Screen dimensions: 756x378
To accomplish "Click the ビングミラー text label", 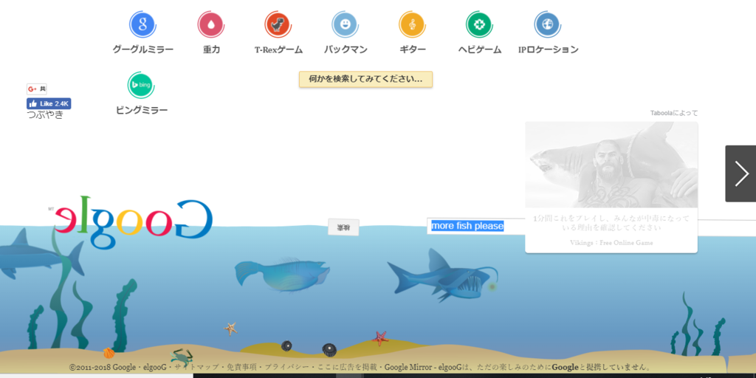I will [142, 110].
